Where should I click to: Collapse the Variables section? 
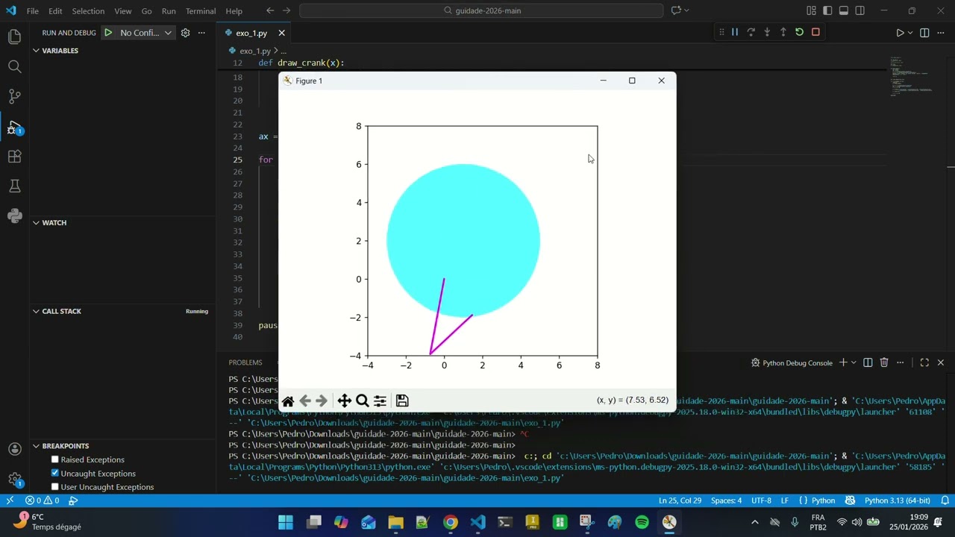point(36,51)
